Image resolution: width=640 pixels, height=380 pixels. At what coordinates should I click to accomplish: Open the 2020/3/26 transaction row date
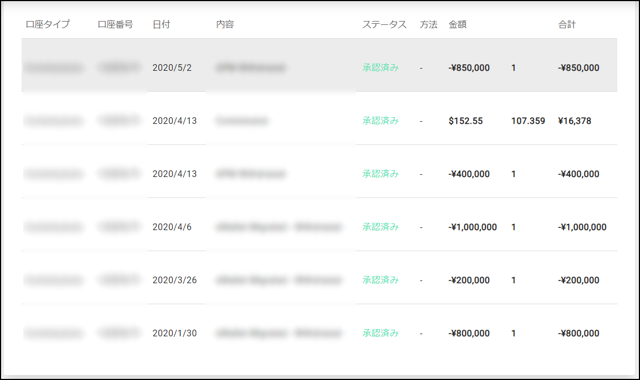coord(174,280)
